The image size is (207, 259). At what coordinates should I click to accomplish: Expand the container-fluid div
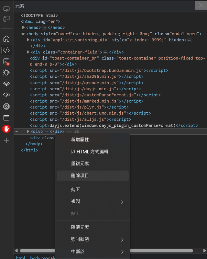tap(28, 52)
